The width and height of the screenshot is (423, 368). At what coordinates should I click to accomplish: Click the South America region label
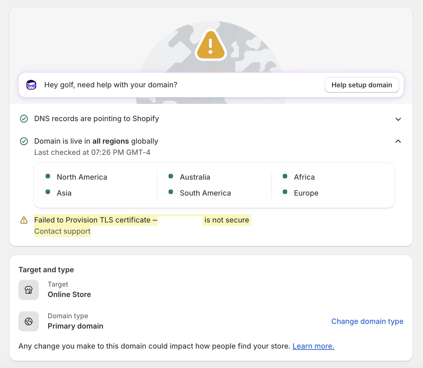[x=205, y=193]
